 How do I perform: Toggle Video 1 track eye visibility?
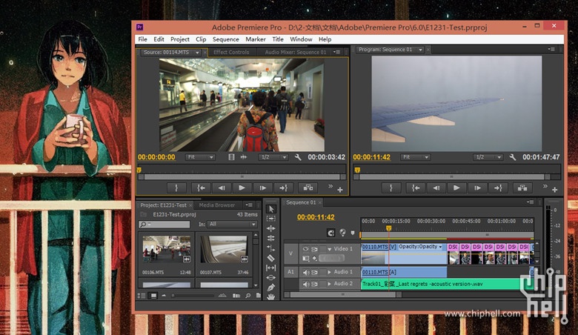(x=306, y=249)
